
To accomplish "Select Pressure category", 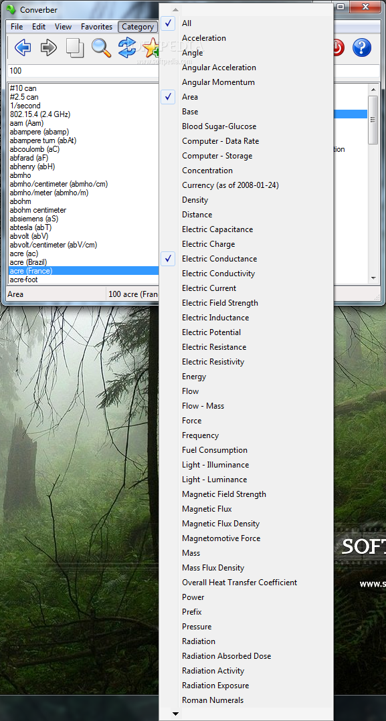I will 246,627.
